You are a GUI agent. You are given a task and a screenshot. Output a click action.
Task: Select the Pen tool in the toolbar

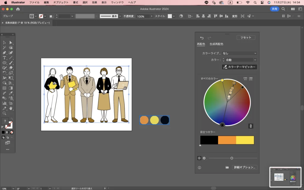(4, 53)
